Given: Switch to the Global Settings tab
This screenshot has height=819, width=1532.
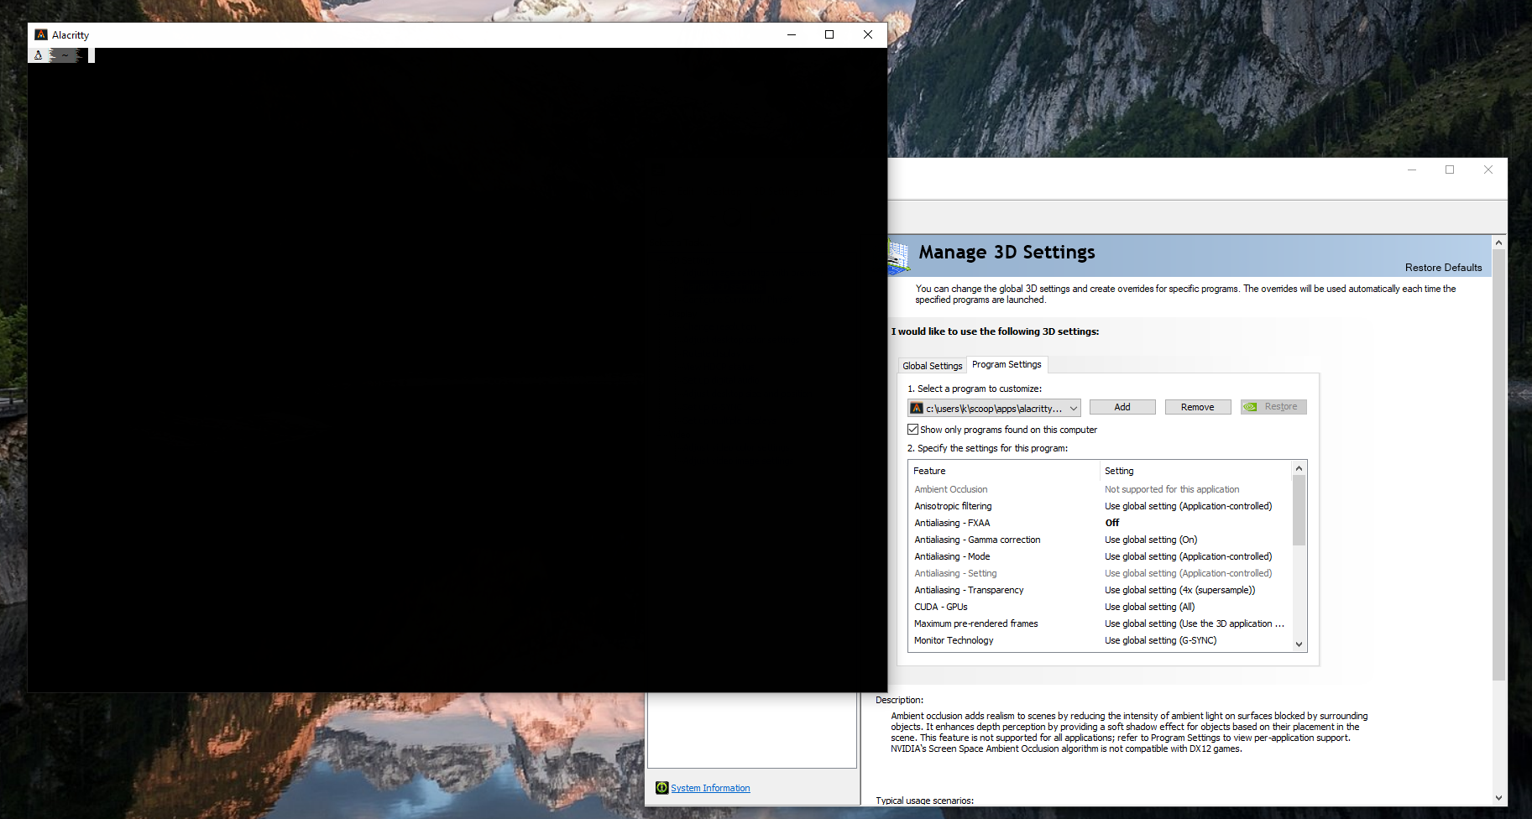Looking at the screenshot, I should [932, 365].
